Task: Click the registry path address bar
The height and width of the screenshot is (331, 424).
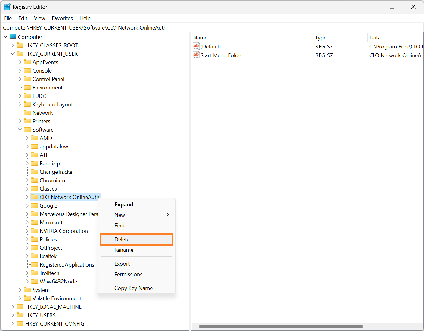Action: pos(212,27)
